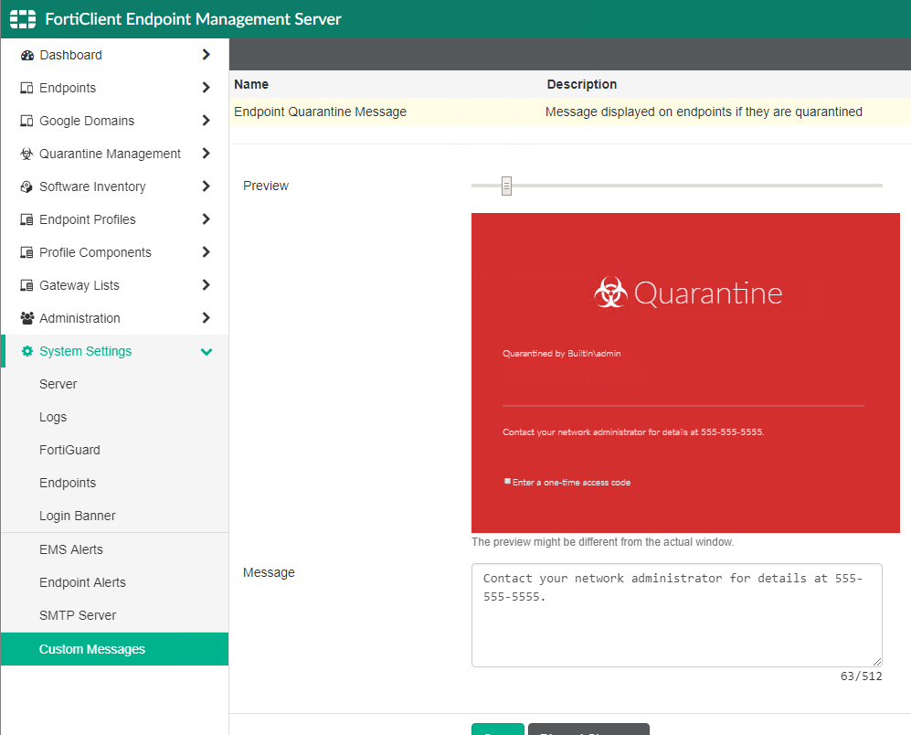Click the 'Description' column header
The height and width of the screenshot is (735, 911).
581,84
